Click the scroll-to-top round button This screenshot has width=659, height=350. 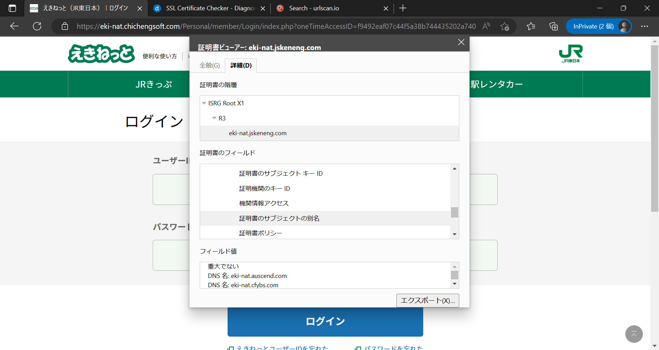point(634,334)
